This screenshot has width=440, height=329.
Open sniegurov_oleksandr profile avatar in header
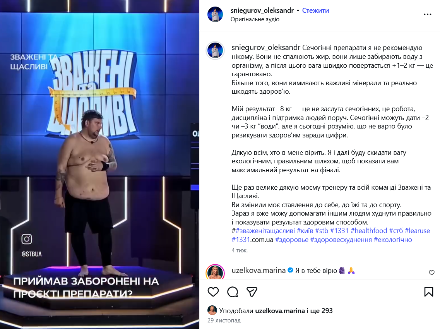coord(215,14)
